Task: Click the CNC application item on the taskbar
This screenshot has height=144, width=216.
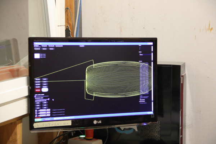Action: pos(48,119)
